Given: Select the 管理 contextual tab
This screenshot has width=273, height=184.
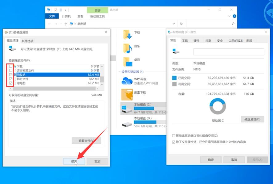Looking at the screenshot, I should click(x=97, y=10).
